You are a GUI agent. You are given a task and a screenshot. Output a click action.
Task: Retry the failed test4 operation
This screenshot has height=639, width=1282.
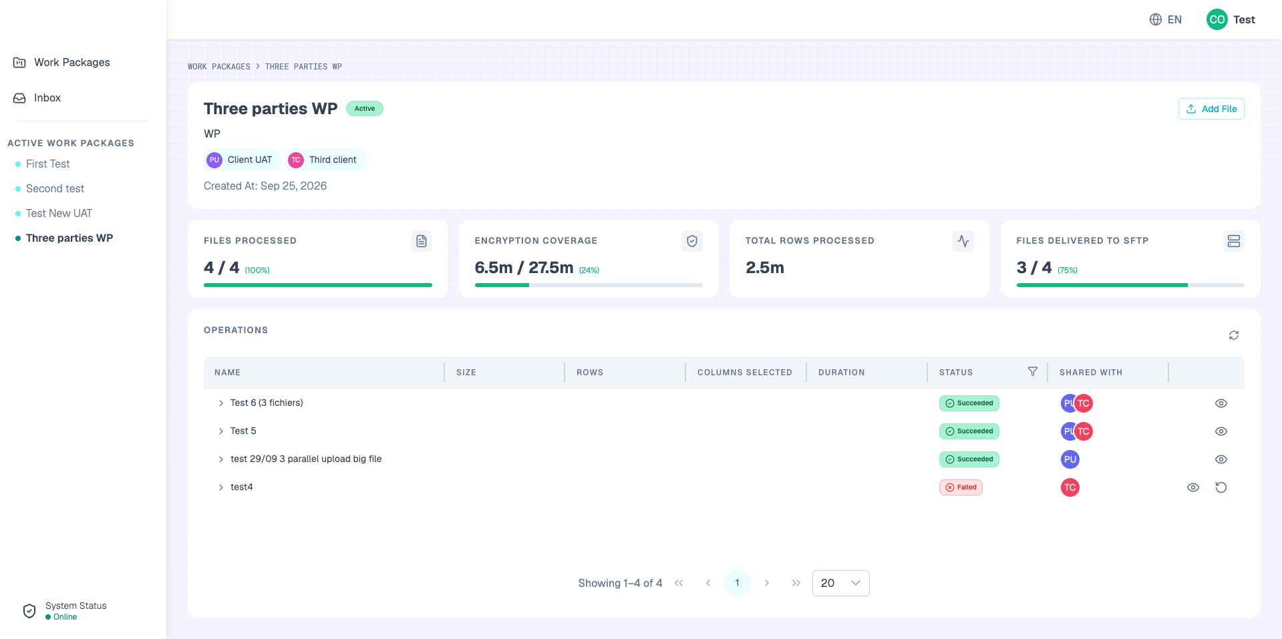[x=1221, y=487]
